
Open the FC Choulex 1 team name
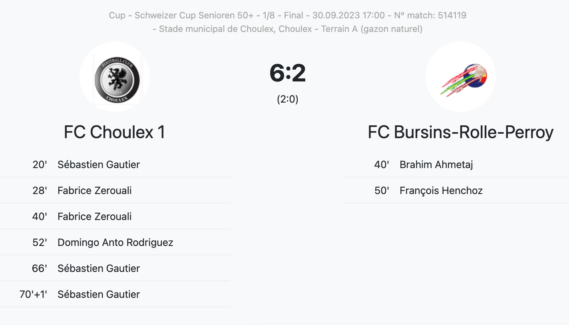click(115, 133)
